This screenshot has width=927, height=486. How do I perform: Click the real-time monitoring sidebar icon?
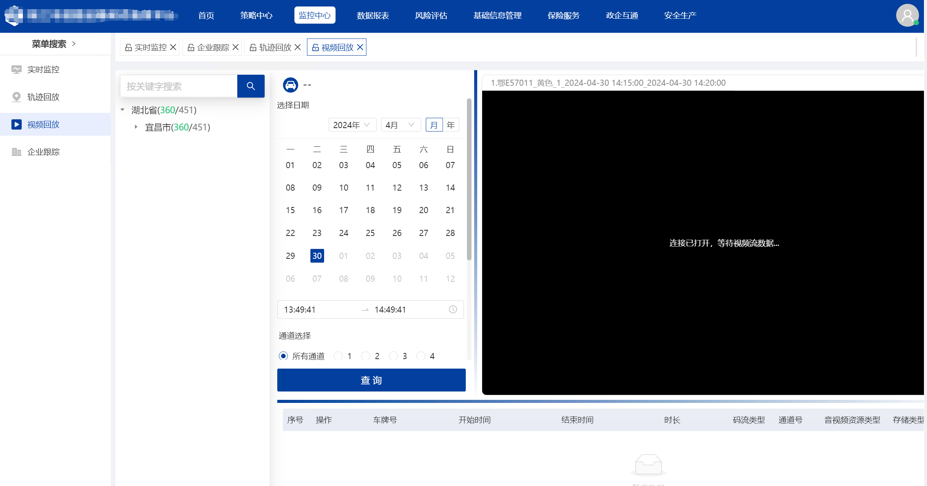[x=16, y=69]
